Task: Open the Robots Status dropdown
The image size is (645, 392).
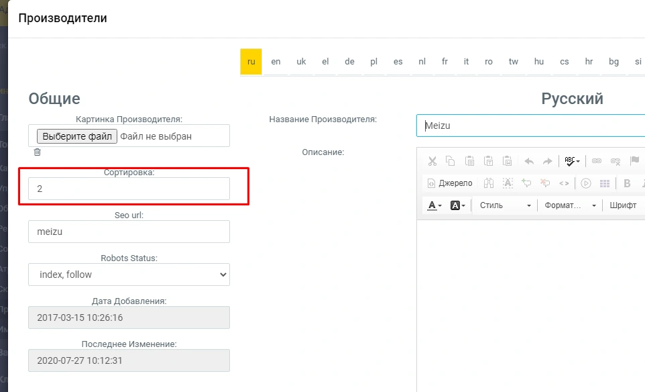Action: point(129,275)
